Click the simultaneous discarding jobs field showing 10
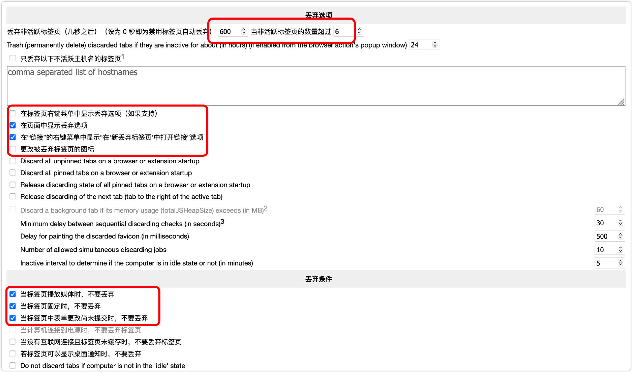This screenshot has height=372, width=632. click(609, 250)
